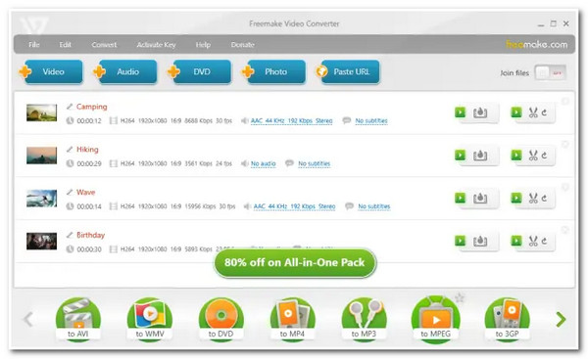Visit the freemake.com link
The width and height of the screenshot is (588, 359).
pyautogui.click(x=537, y=44)
